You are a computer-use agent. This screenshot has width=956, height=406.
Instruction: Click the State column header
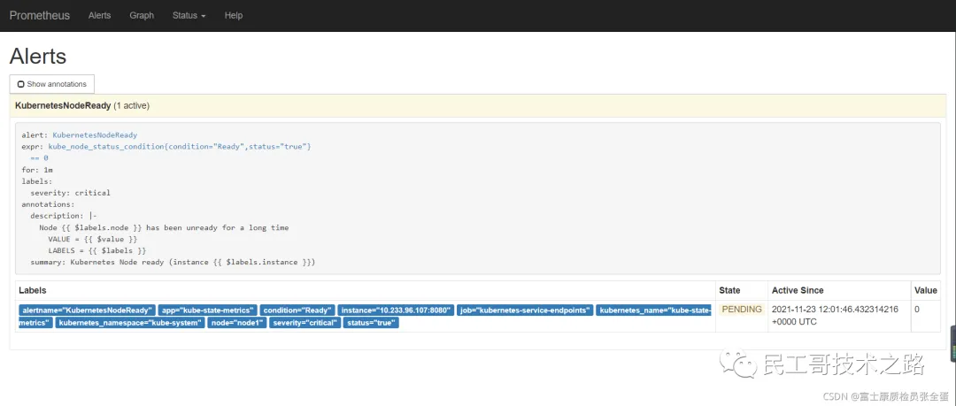pyautogui.click(x=729, y=290)
